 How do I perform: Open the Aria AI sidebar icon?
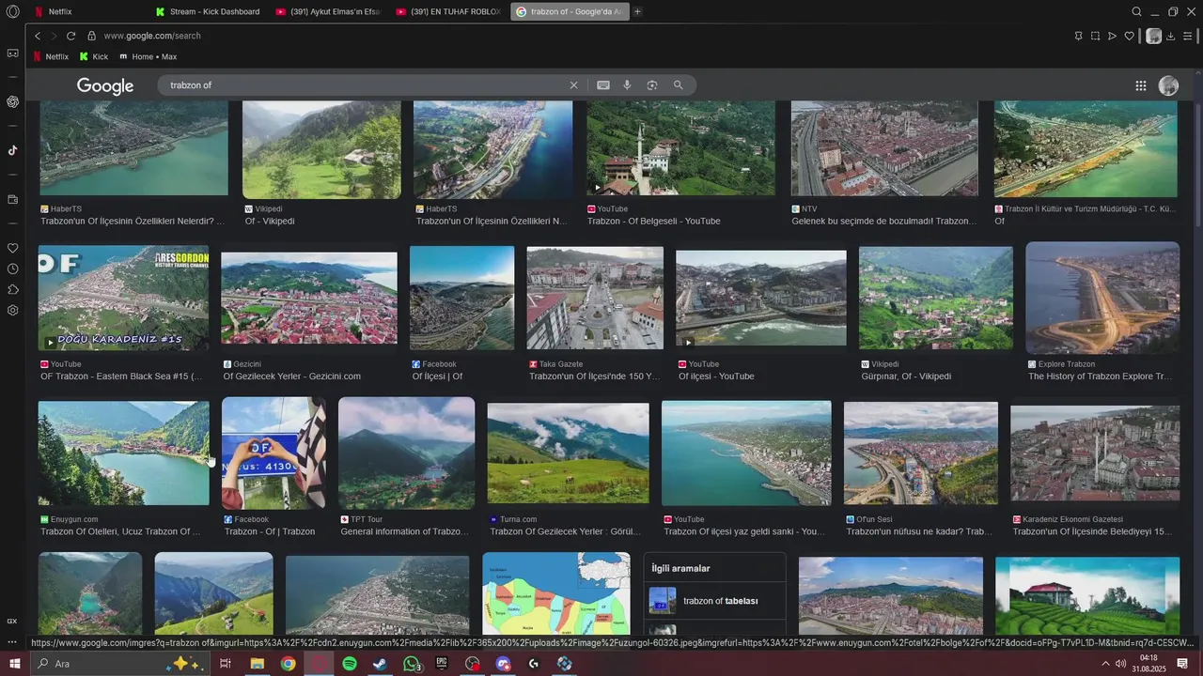12,101
